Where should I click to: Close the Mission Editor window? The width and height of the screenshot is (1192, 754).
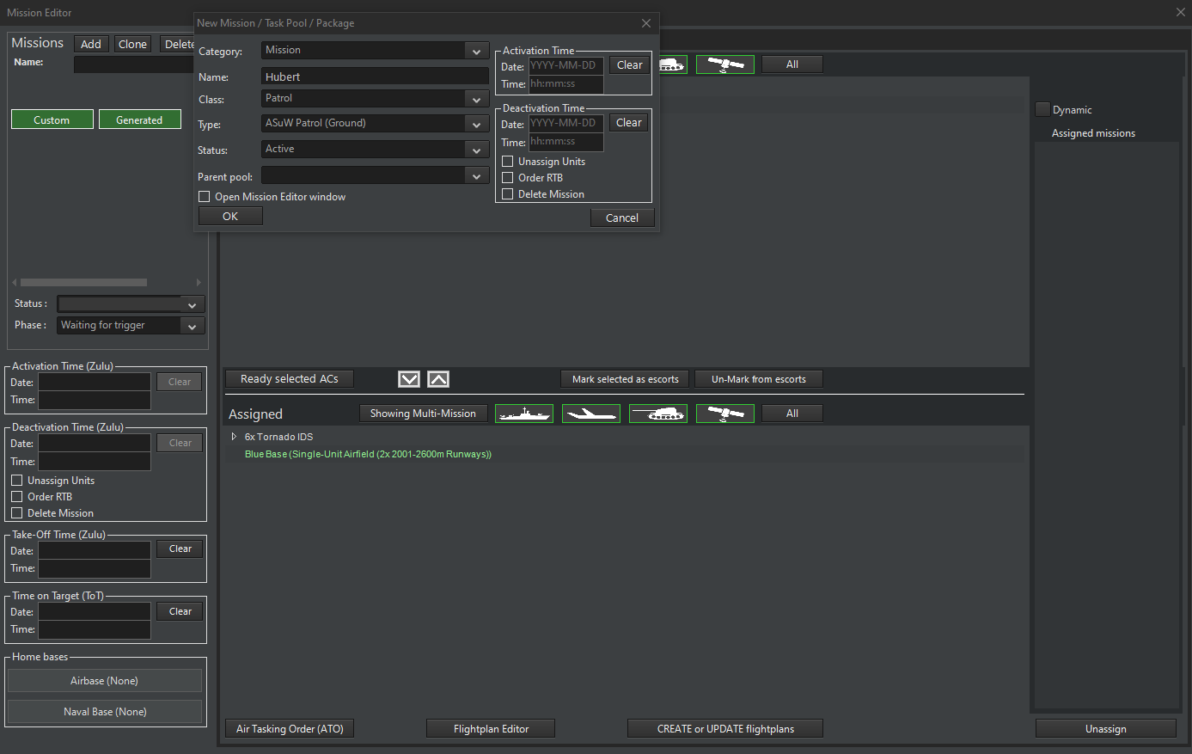(1181, 12)
